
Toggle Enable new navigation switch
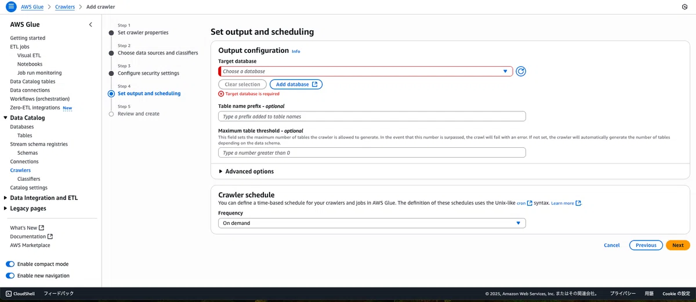(10, 276)
